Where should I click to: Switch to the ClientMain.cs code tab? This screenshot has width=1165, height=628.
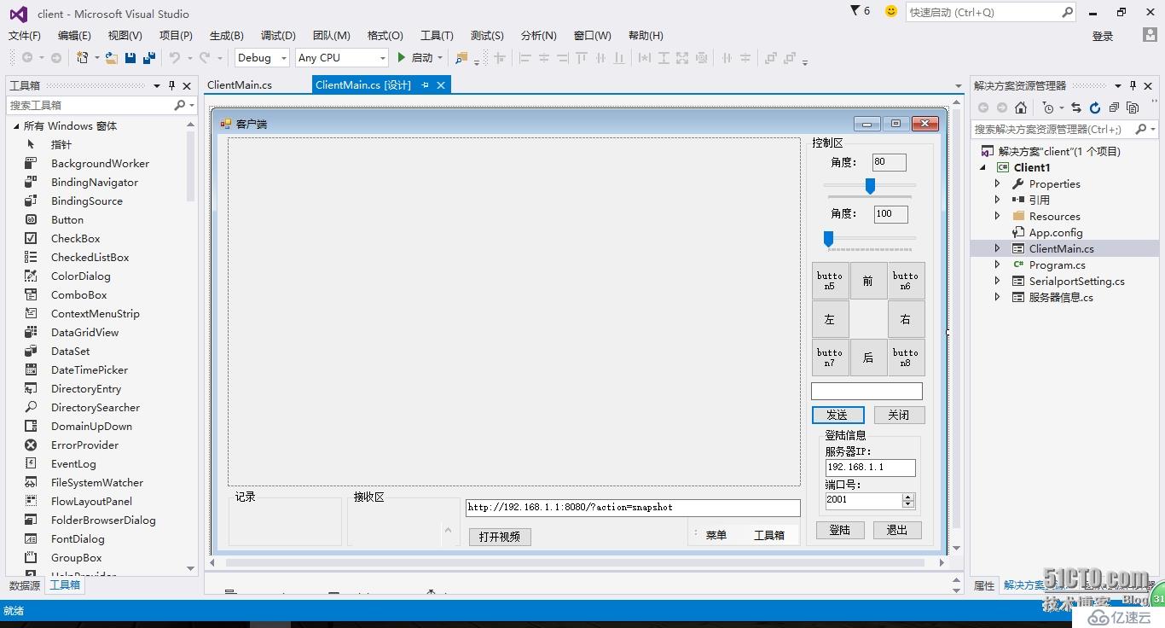(240, 84)
